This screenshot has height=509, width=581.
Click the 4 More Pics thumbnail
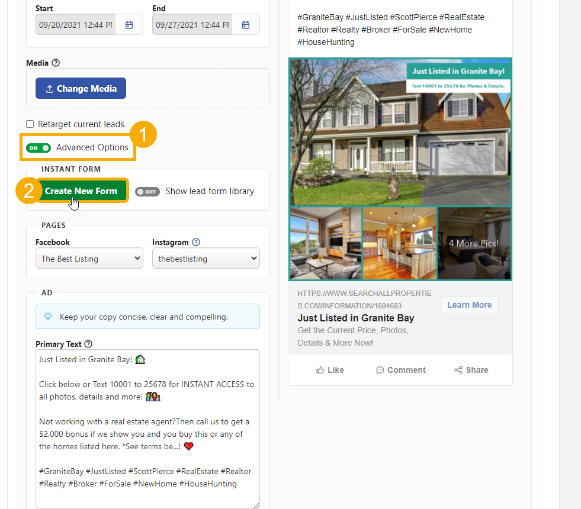474,243
